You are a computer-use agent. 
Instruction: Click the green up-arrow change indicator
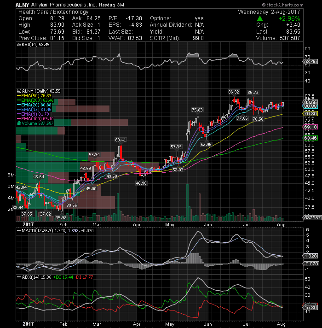[260, 18]
